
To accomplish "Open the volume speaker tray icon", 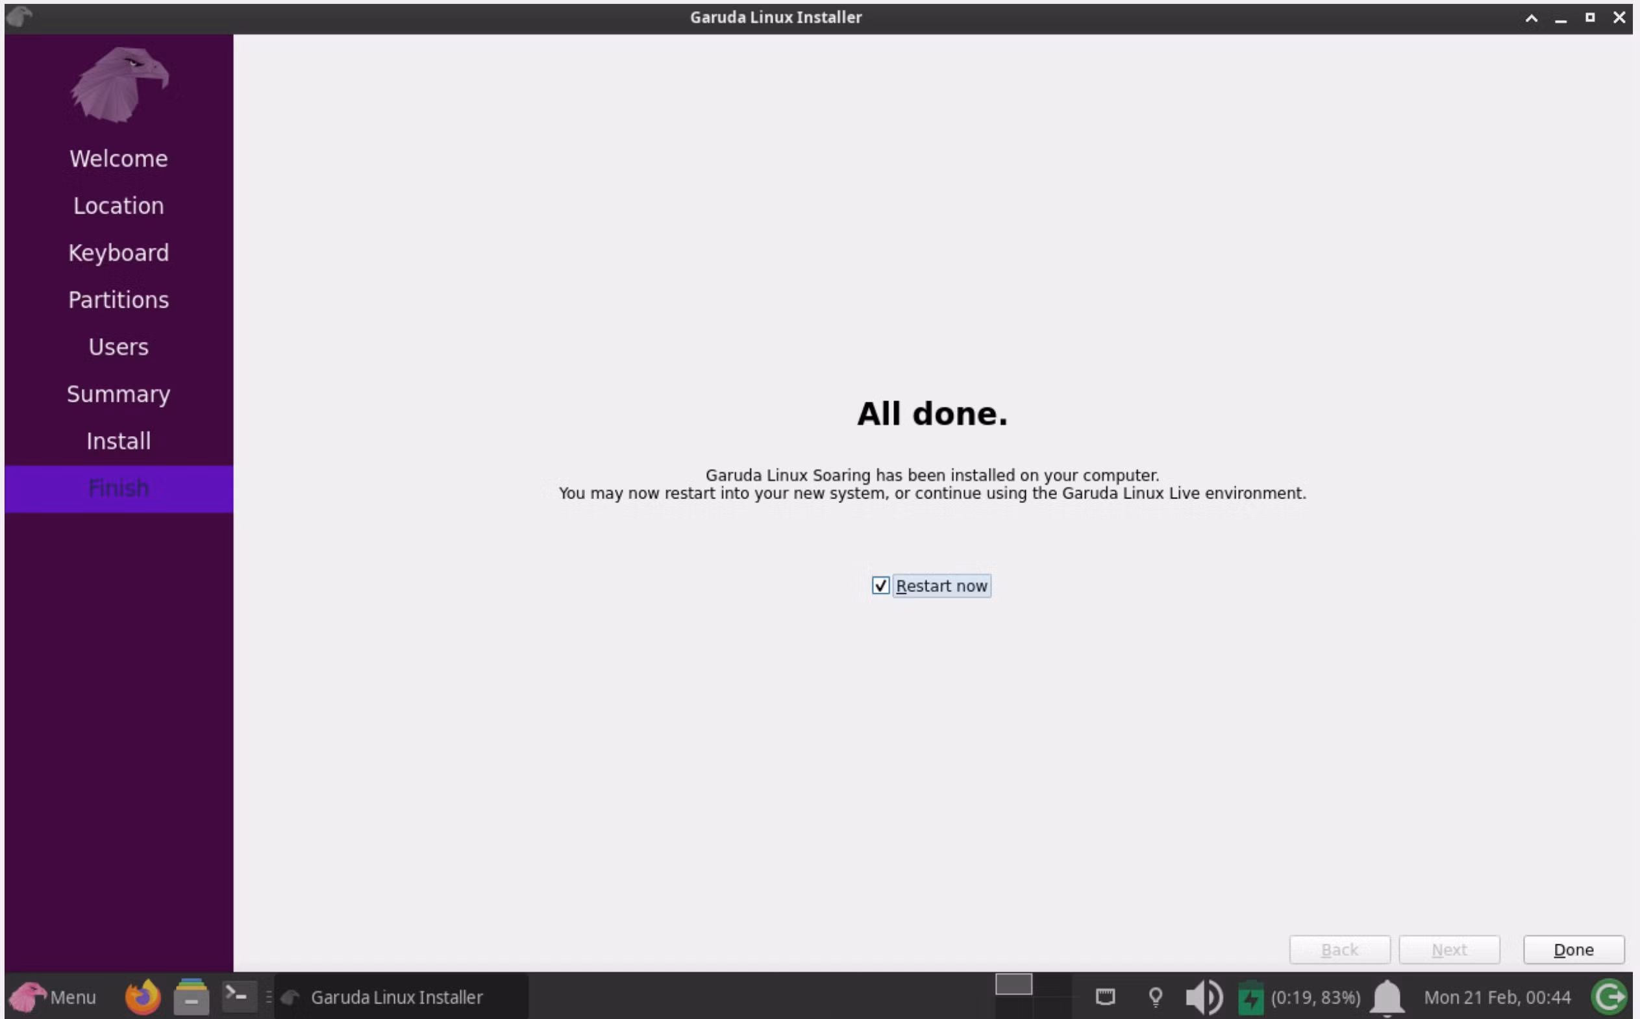I will (1204, 997).
